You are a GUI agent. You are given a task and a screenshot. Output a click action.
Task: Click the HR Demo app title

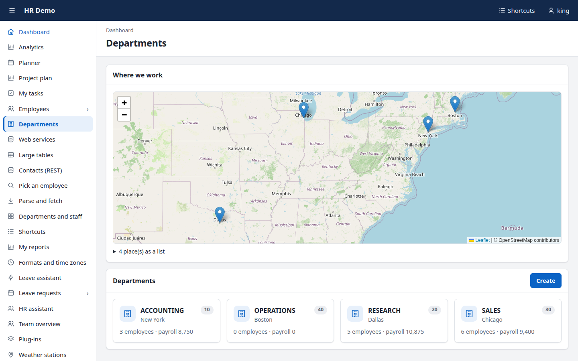click(40, 10)
